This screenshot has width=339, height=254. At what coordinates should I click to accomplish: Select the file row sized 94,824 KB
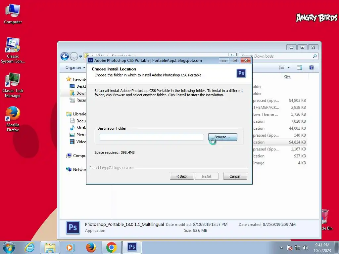click(279, 142)
